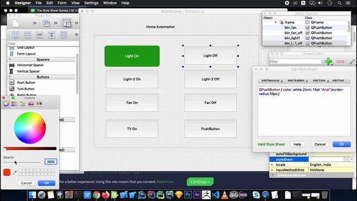This screenshot has width=357, height=201.
Task: Select Form Layout widget icon
Action: (x=12, y=54)
